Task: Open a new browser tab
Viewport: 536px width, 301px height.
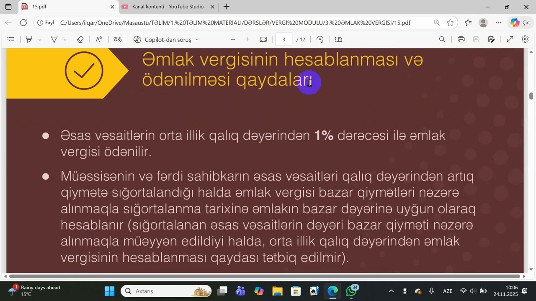Action: pyautogui.click(x=227, y=7)
